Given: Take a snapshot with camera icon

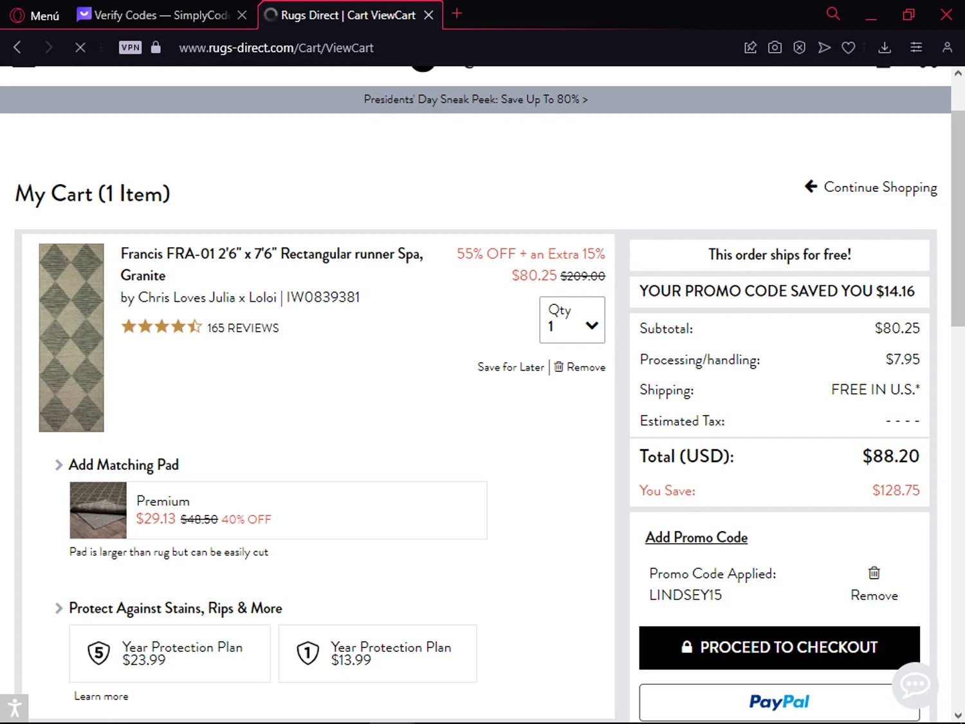Looking at the screenshot, I should pyautogui.click(x=775, y=47).
